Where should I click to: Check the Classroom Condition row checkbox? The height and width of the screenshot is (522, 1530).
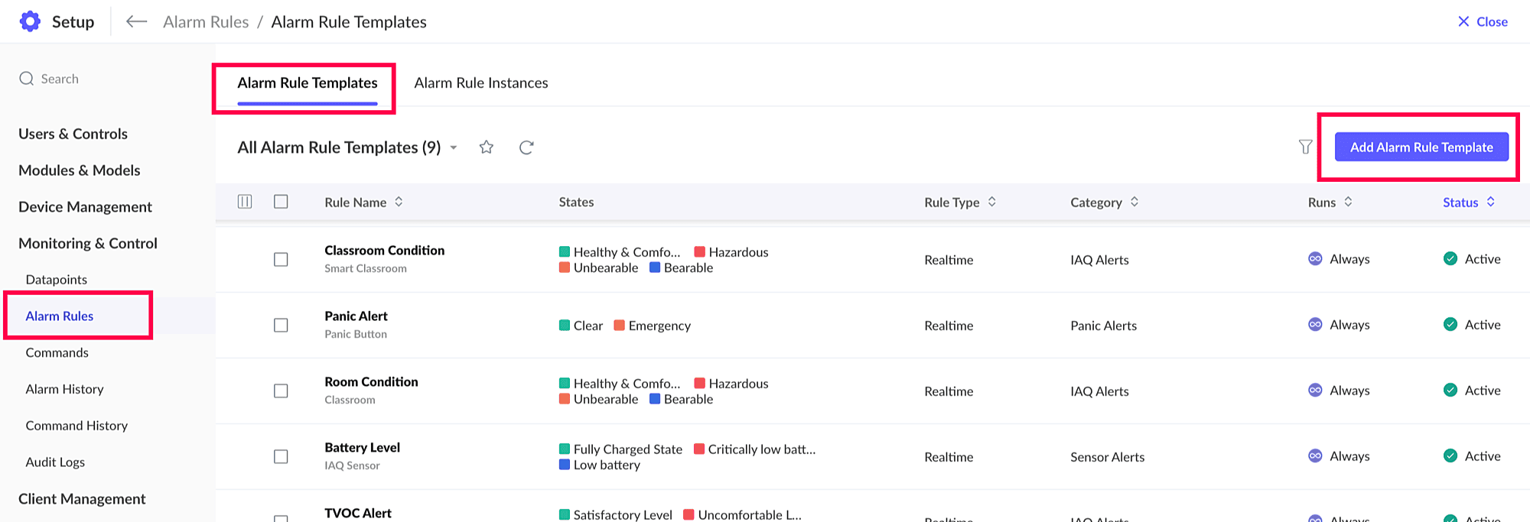281,260
